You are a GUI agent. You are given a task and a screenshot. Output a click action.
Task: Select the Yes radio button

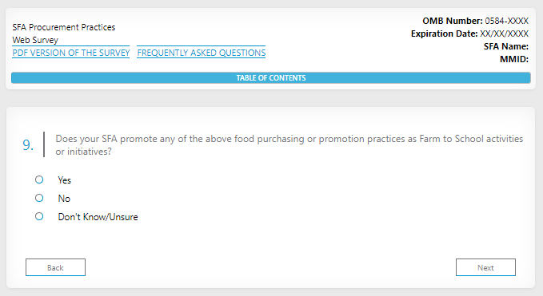click(39, 180)
